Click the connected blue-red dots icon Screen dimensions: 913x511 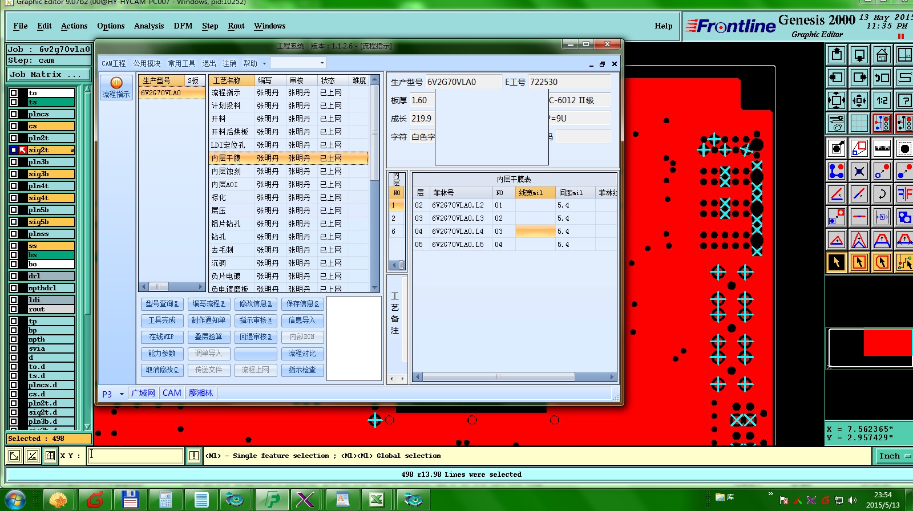tap(836, 171)
